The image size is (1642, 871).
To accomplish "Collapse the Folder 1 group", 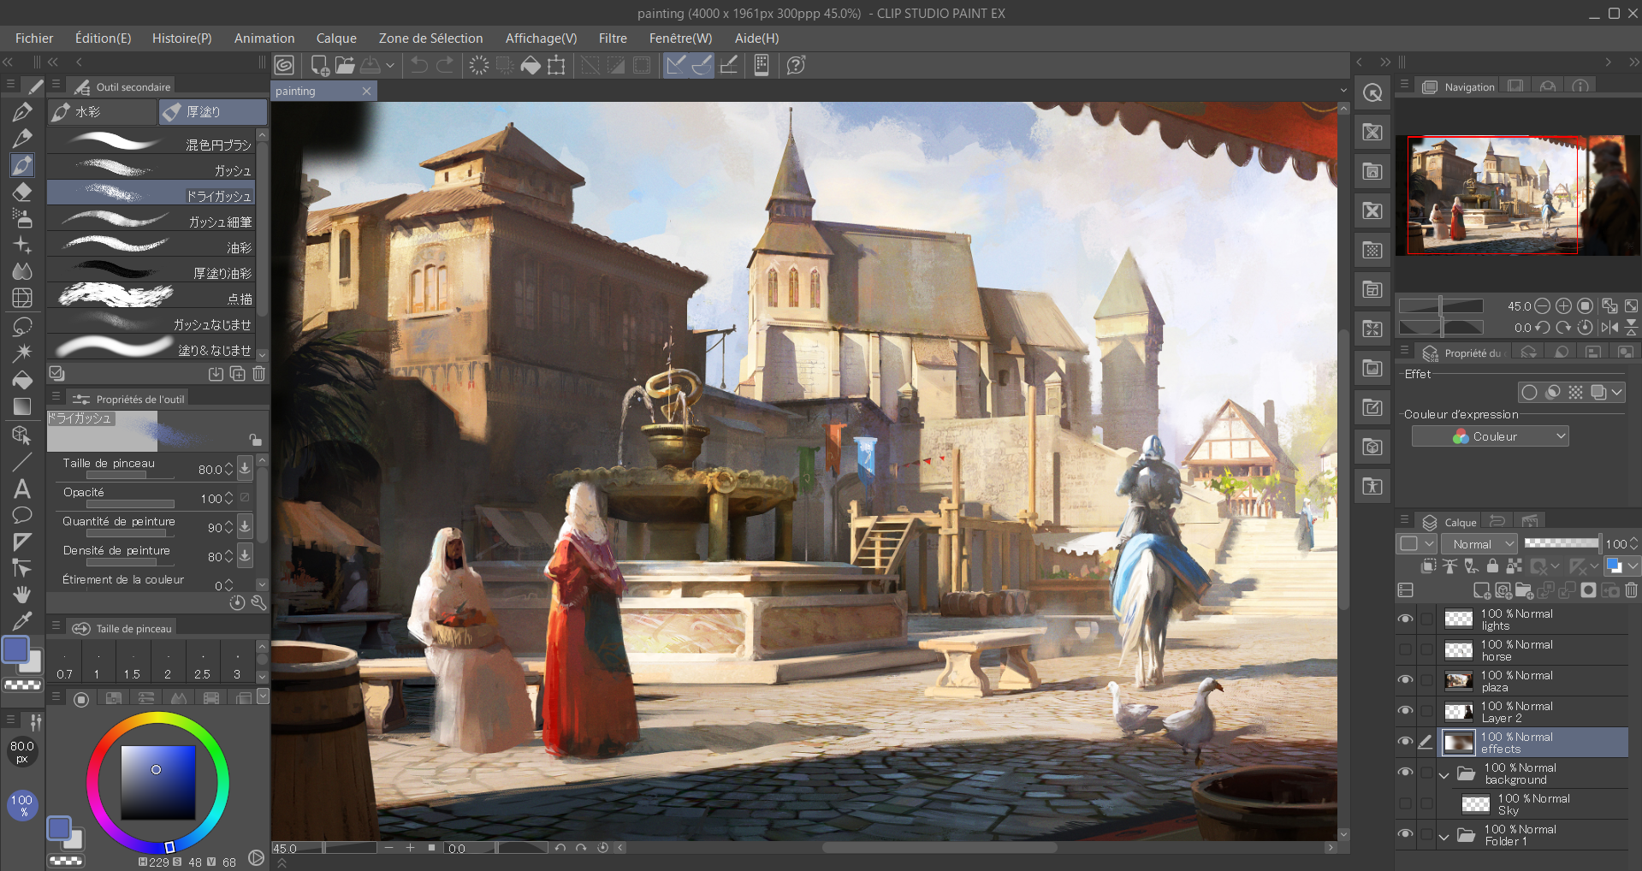I will (1444, 836).
